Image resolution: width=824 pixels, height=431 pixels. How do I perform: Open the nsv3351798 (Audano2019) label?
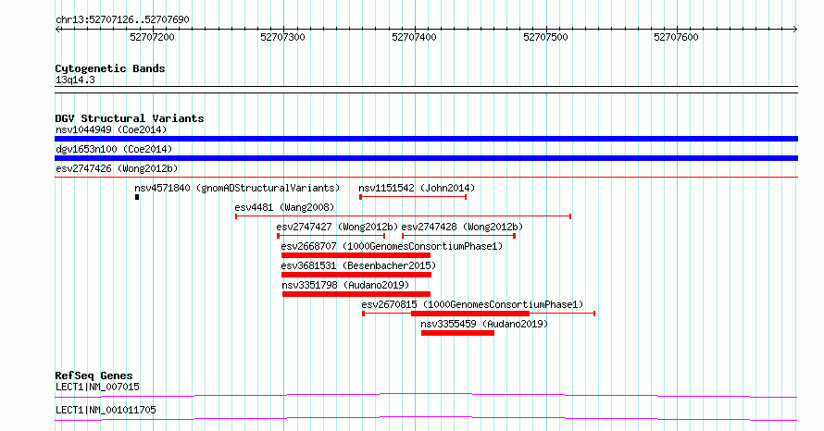[x=345, y=285]
